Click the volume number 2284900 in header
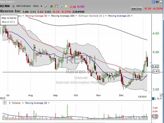Screen dimensions: 164x123 78,12
